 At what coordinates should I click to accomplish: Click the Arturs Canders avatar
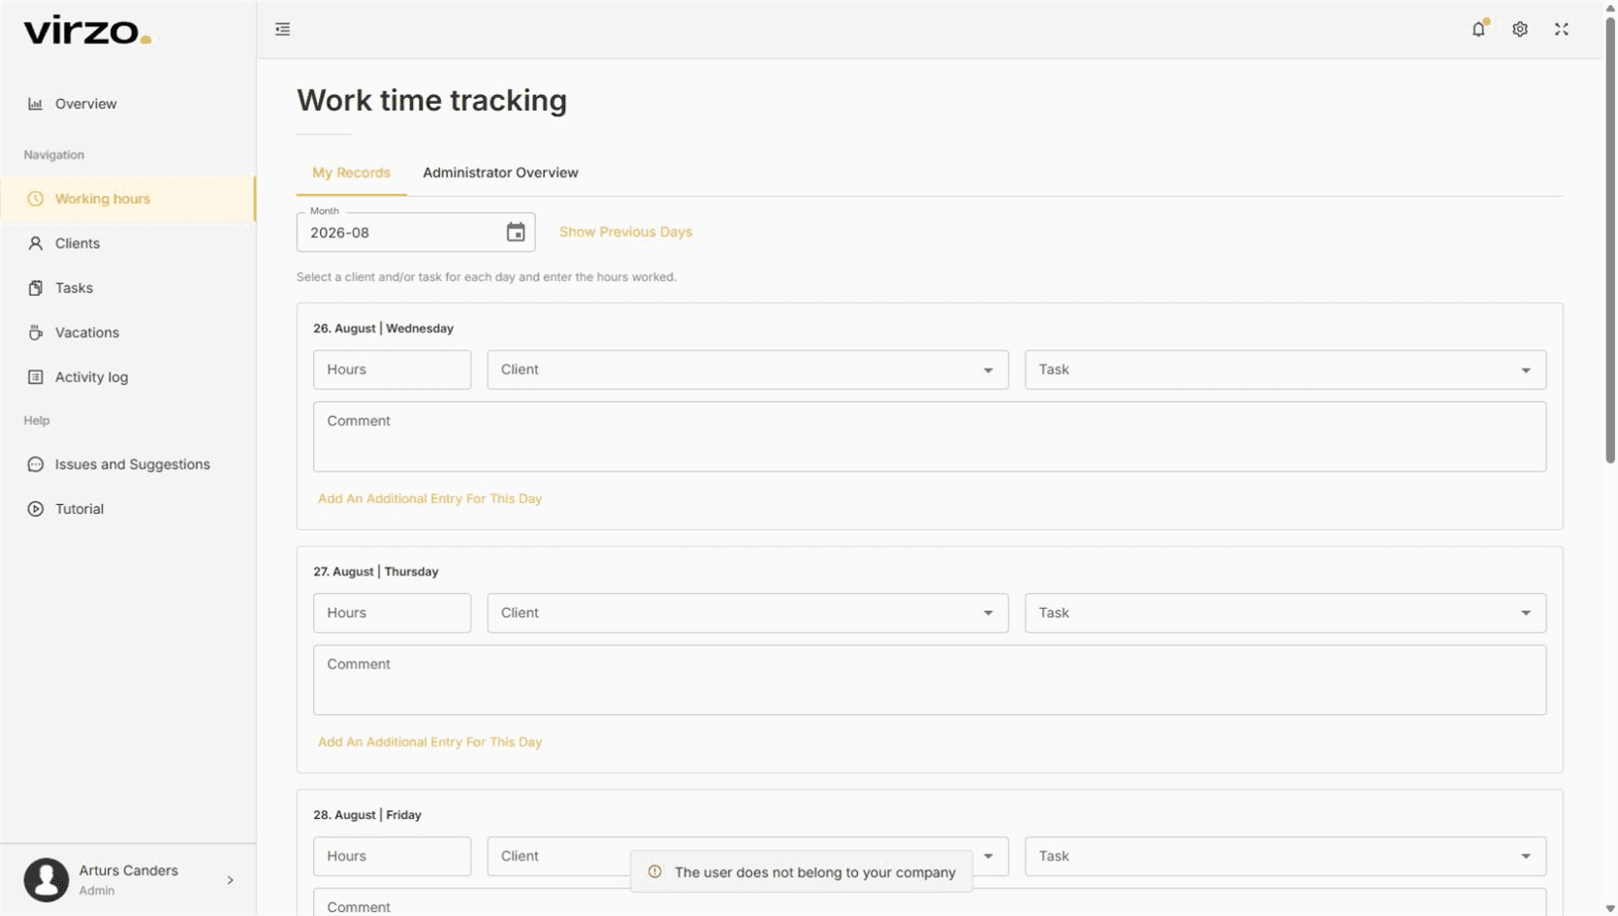(x=47, y=879)
